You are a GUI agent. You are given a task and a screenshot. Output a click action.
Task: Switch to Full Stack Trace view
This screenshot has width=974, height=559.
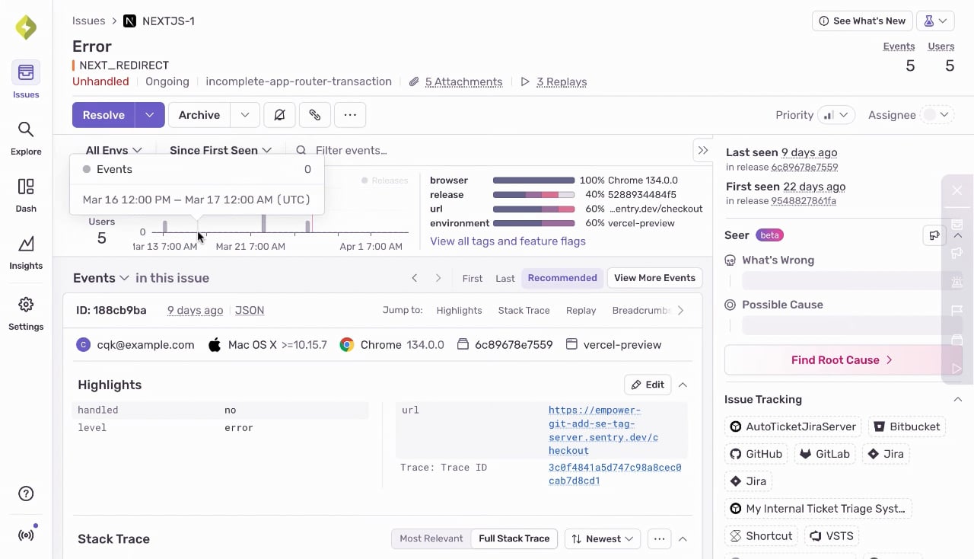[514, 538]
